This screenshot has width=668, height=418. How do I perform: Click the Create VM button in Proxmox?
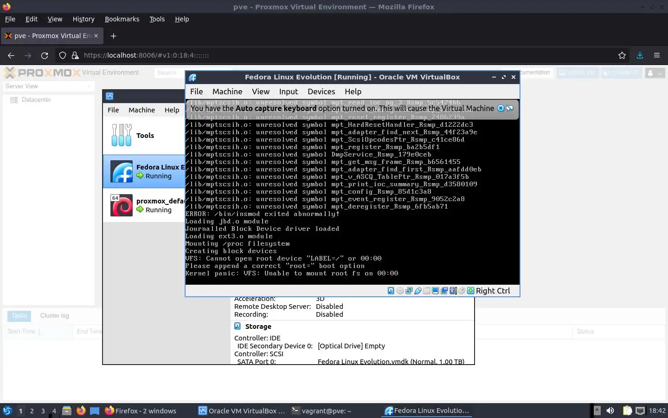click(578, 73)
